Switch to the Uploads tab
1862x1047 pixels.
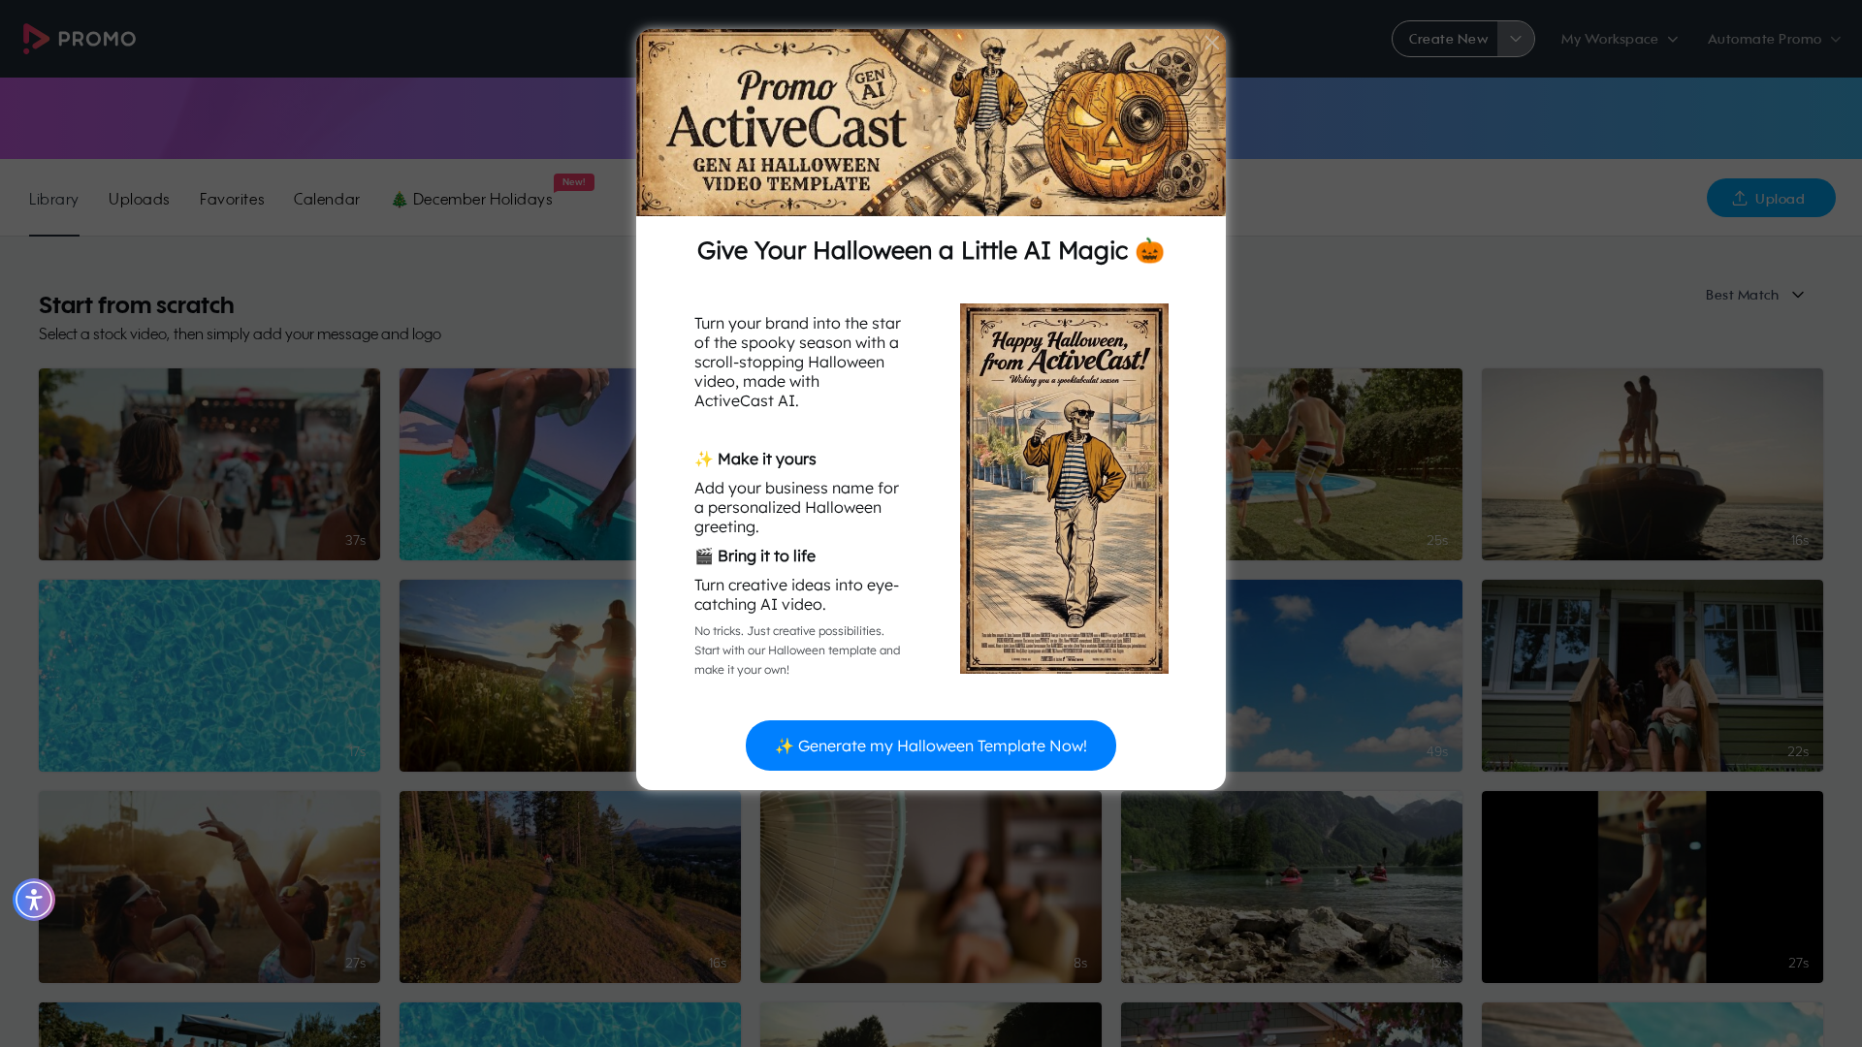point(139,199)
